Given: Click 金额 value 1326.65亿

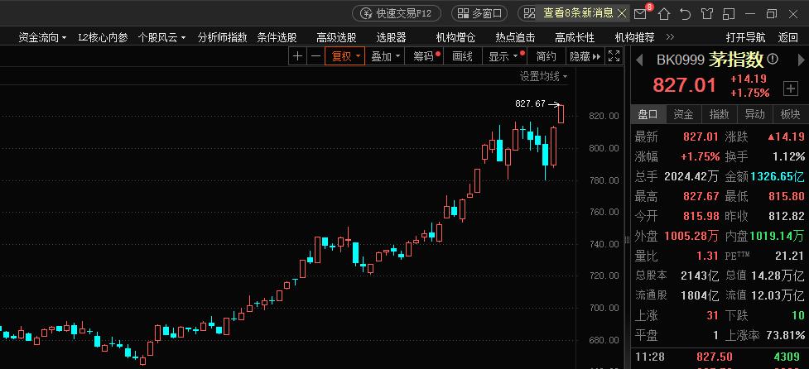Looking at the screenshot, I should click(777, 176).
